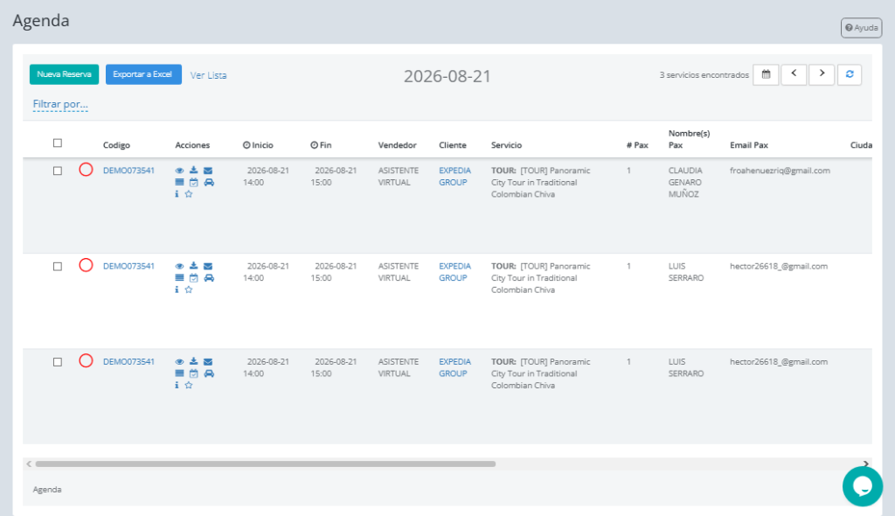Click the calendar-check icon in the second table row
895x516 pixels.
coord(193,278)
